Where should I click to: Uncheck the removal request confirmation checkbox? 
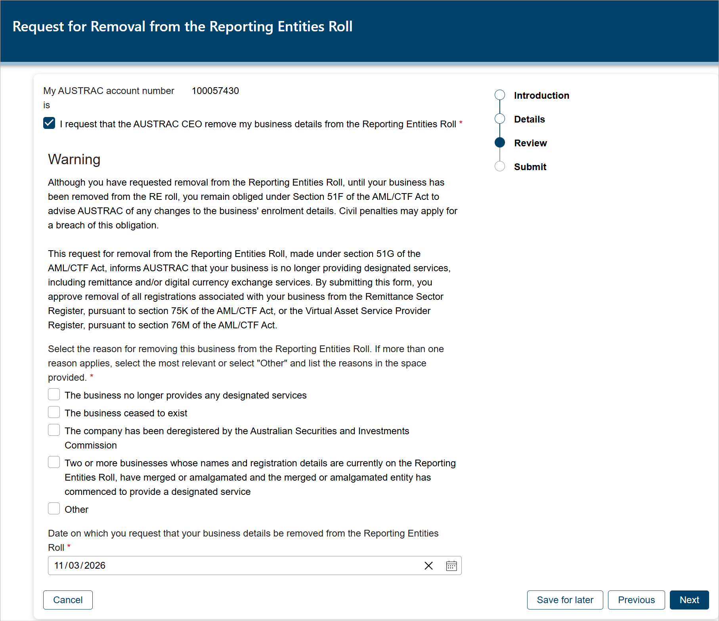pyautogui.click(x=49, y=123)
